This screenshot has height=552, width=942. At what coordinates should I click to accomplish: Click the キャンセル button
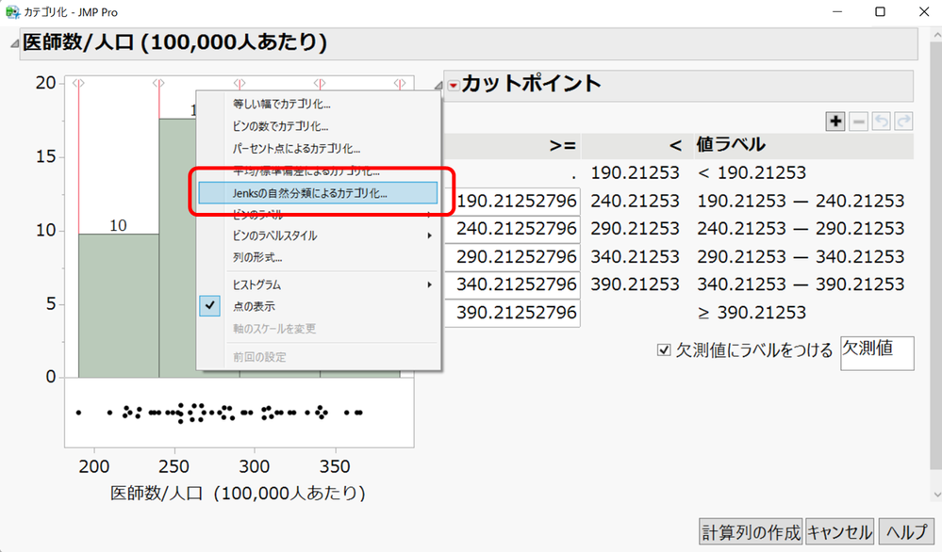coord(839,532)
